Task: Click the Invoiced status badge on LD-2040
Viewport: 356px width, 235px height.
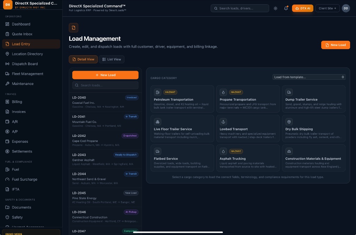Action: 132,97
